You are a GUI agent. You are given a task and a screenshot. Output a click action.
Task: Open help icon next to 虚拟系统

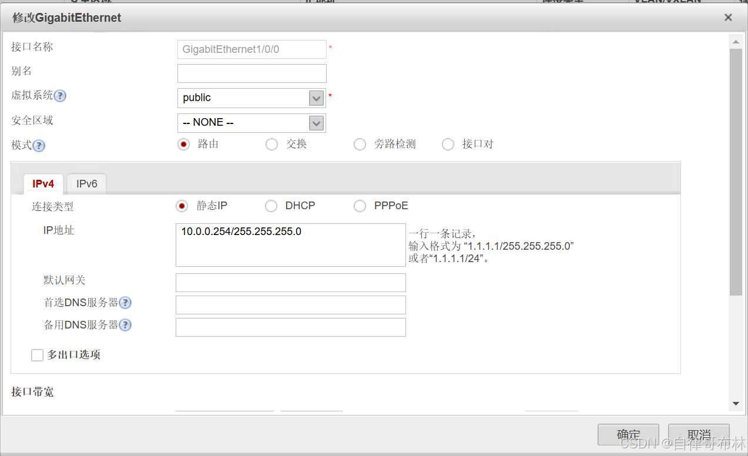(60, 96)
